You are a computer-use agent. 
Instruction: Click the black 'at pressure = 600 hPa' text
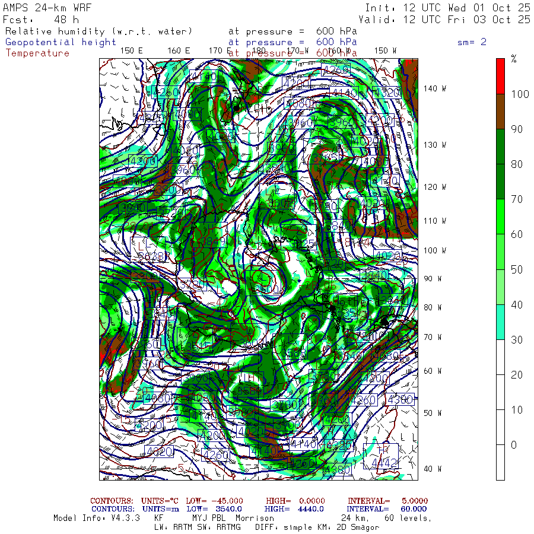[293, 31]
